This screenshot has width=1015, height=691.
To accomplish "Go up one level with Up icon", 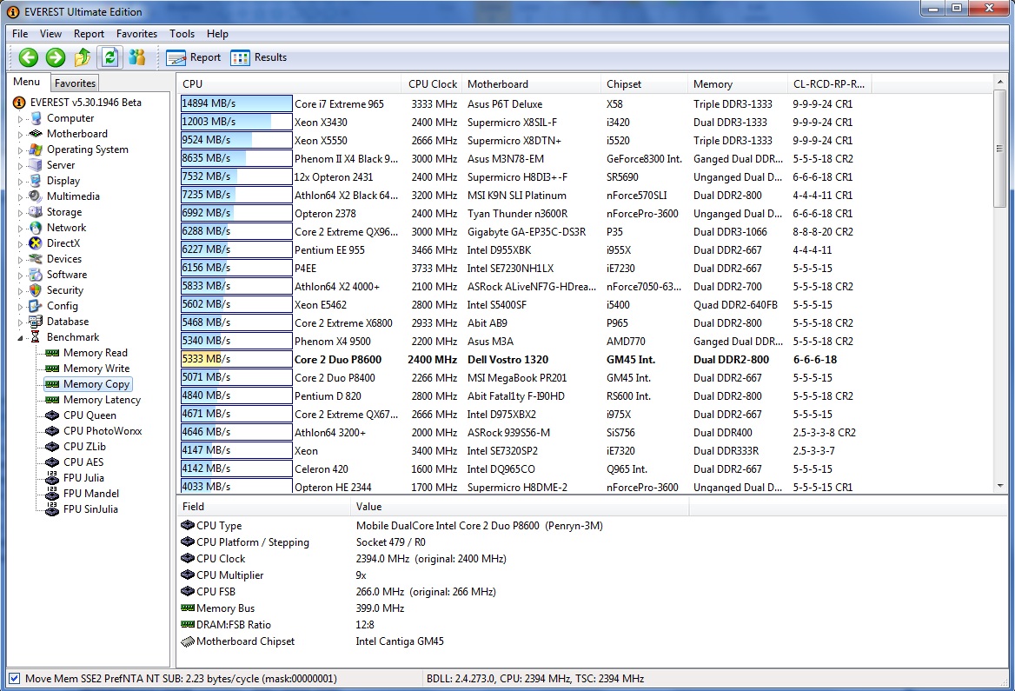I will (x=83, y=57).
